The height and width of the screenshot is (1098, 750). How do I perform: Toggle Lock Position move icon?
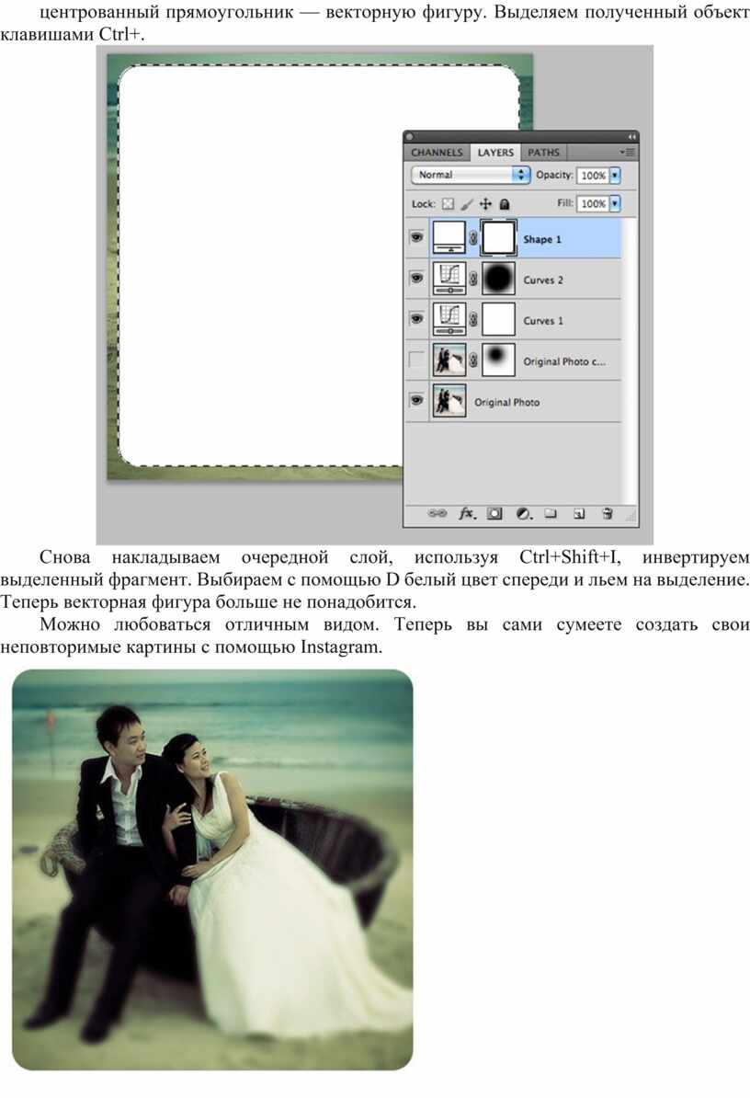click(485, 204)
